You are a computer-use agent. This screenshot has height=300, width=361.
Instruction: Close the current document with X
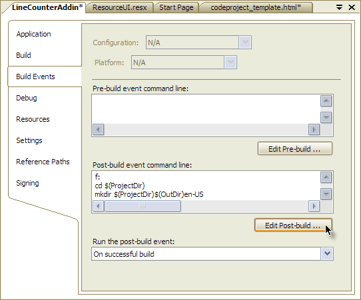pyautogui.click(x=352, y=7)
